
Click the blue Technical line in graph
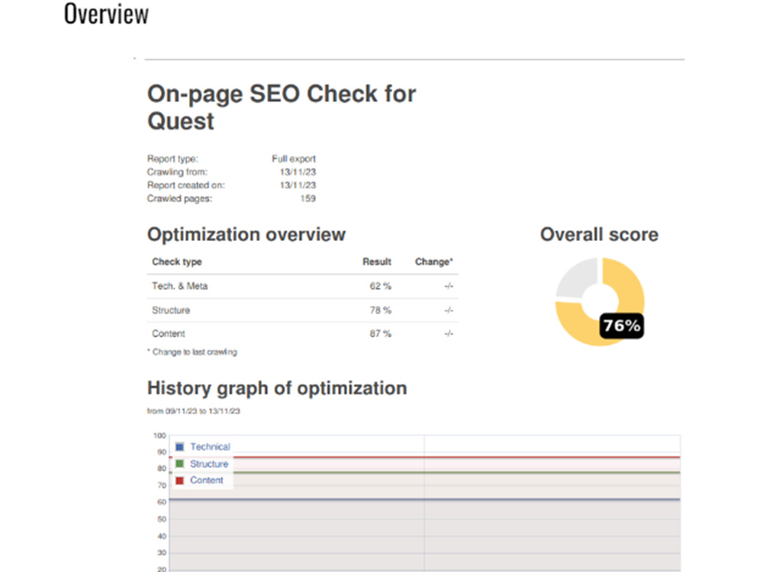[424, 500]
